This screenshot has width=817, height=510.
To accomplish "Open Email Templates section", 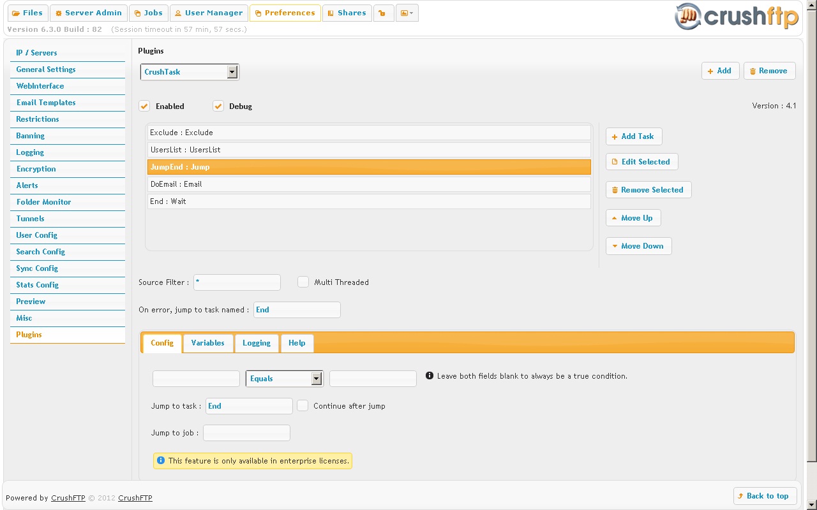I will point(68,103).
